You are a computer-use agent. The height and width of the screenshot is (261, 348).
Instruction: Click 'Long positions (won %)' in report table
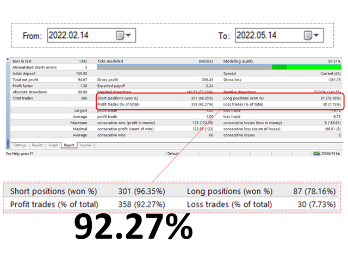(244, 98)
